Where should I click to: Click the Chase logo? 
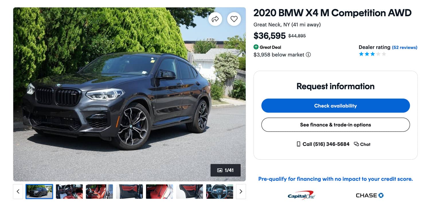pyautogui.click(x=370, y=195)
